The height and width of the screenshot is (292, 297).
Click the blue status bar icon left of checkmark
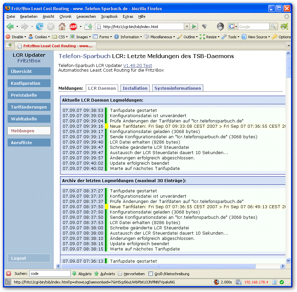coord(274,282)
